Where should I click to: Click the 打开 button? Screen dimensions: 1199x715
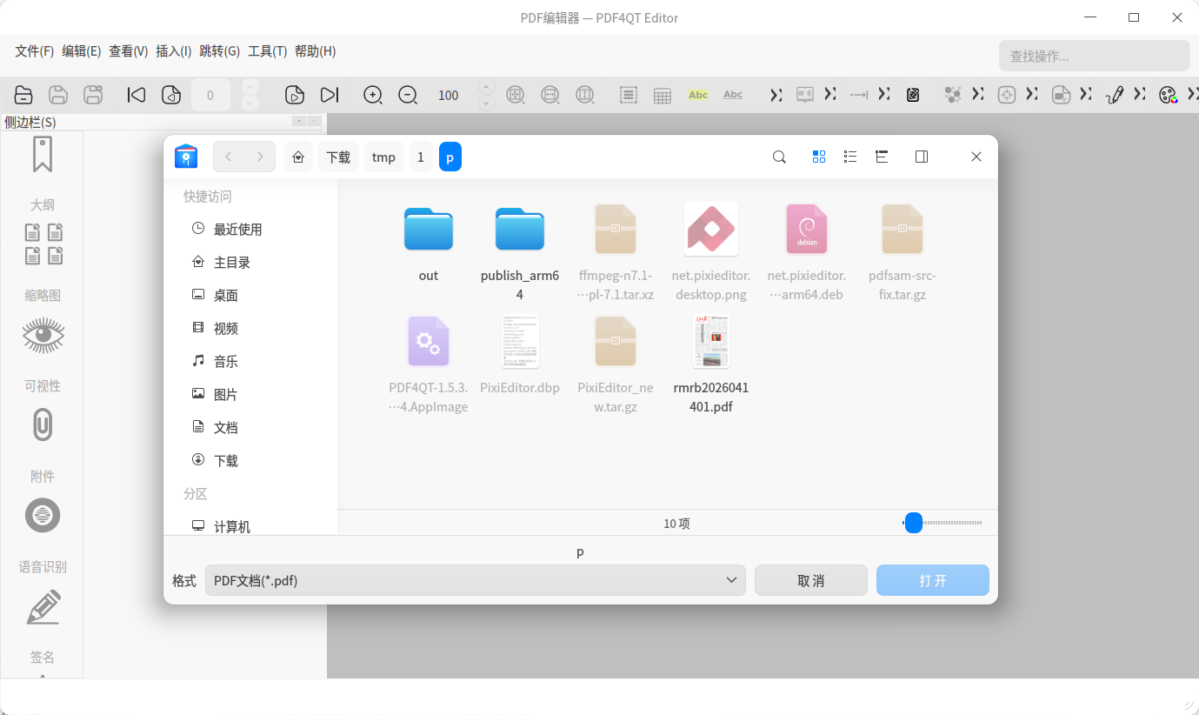point(932,580)
